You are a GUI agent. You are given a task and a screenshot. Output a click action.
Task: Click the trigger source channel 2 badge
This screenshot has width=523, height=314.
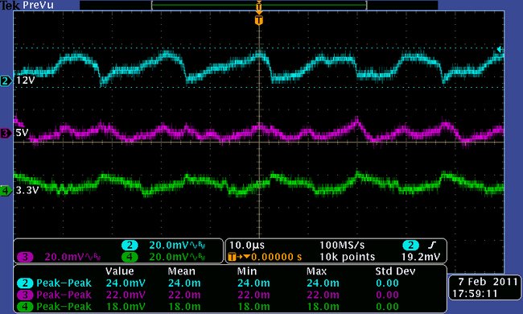(410, 246)
